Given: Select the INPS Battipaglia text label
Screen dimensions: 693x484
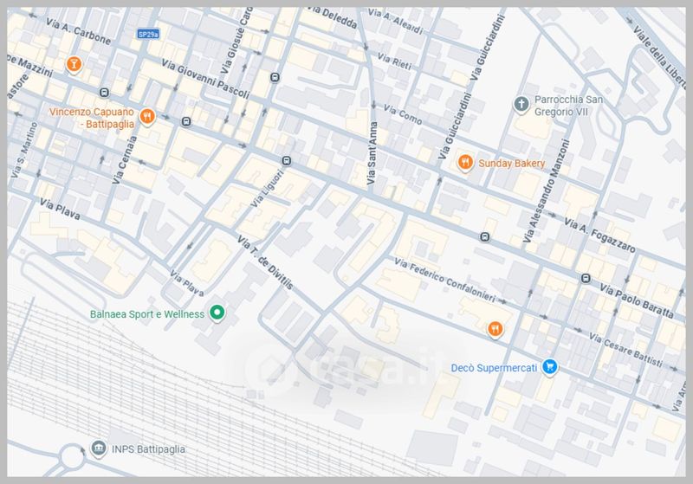Looking at the screenshot, I should (x=149, y=449).
